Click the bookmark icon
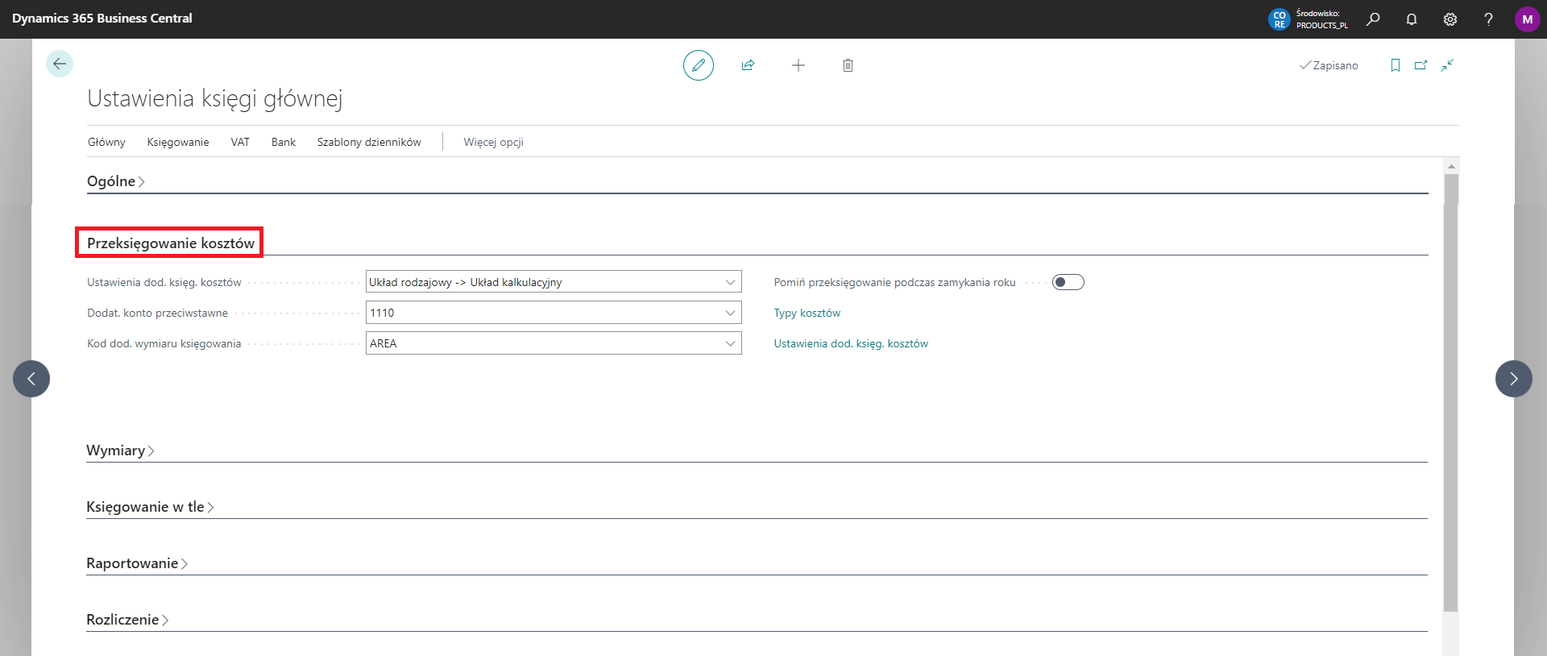1547x656 pixels. click(1395, 65)
